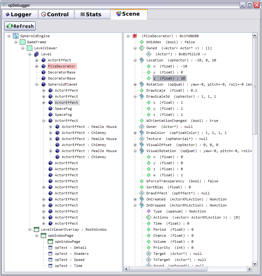Click the icon beside opText : Shaders
The width and height of the screenshot is (262, 276).
tap(50, 254)
